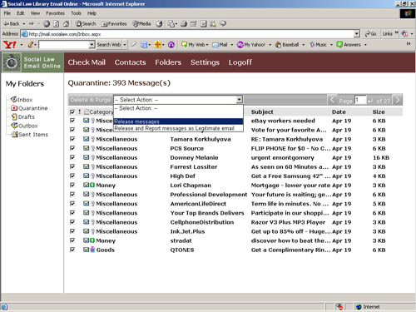Click the IE Back arrow button

point(12,24)
